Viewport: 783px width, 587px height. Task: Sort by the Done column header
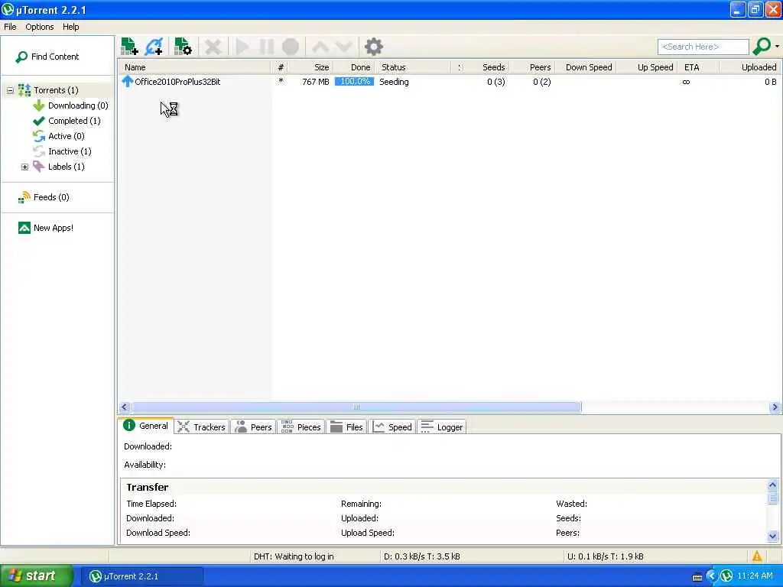(353, 67)
